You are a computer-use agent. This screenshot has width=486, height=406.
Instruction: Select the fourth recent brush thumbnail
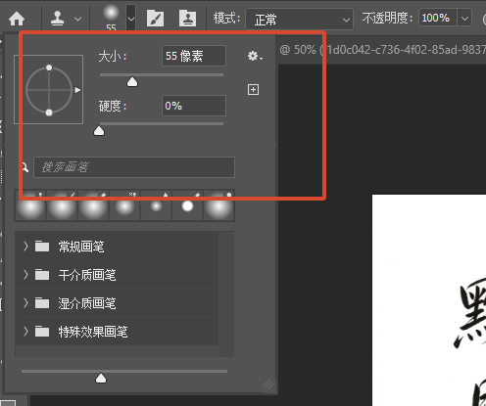124,206
